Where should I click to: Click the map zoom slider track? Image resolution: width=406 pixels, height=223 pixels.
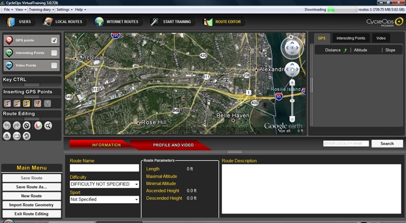[292, 101]
